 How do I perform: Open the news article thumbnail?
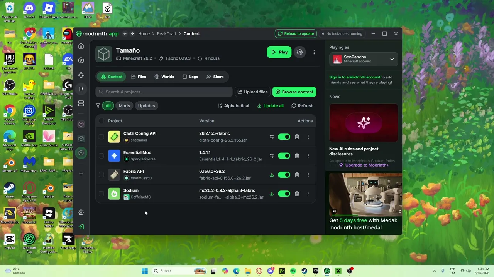(364, 123)
